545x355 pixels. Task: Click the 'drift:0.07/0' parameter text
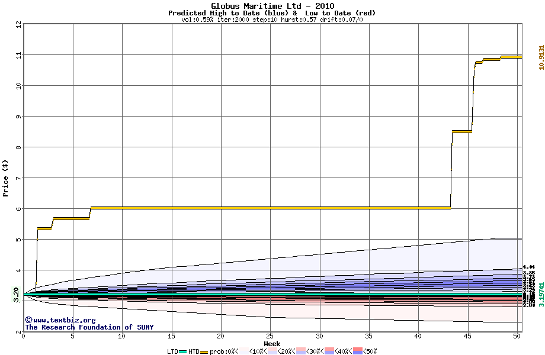pos(341,20)
